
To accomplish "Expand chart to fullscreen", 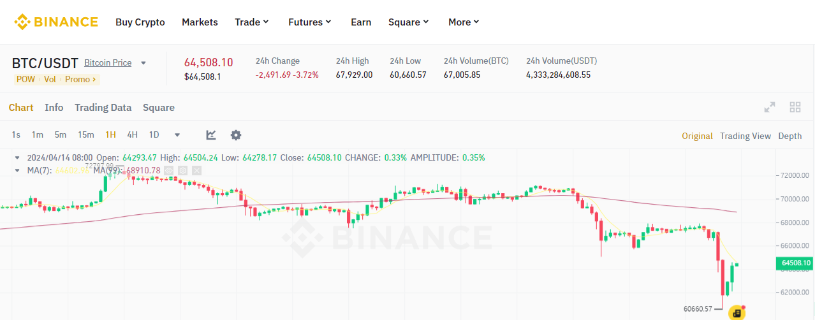I will [770, 108].
